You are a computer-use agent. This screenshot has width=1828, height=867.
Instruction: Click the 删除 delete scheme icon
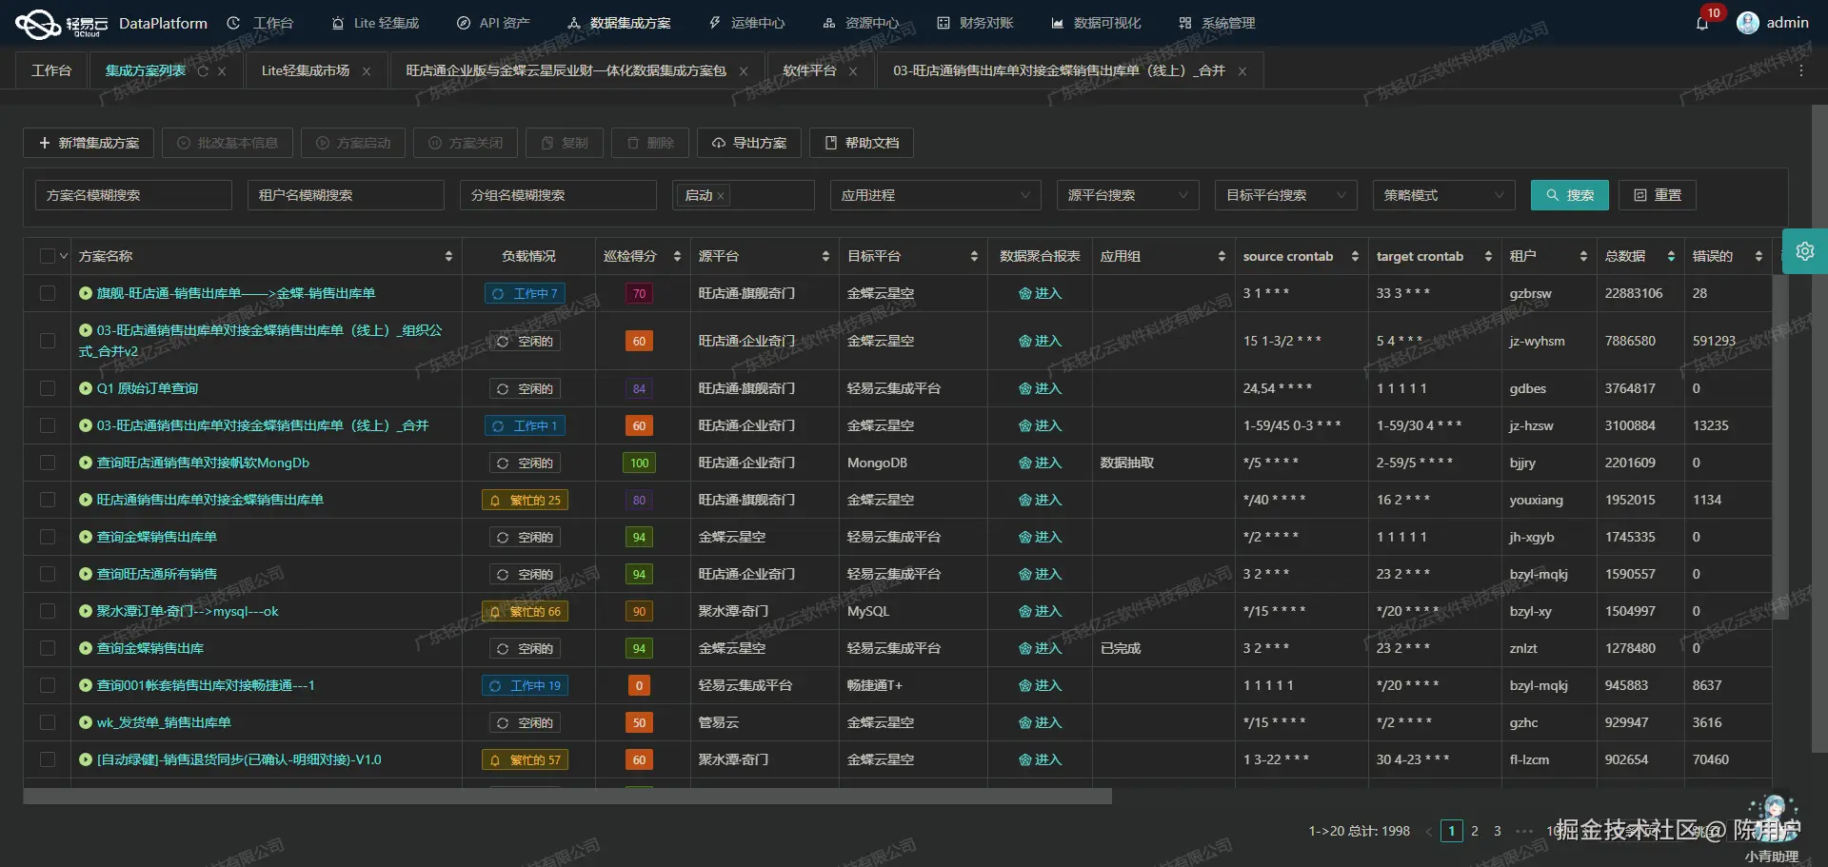(x=649, y=143)
